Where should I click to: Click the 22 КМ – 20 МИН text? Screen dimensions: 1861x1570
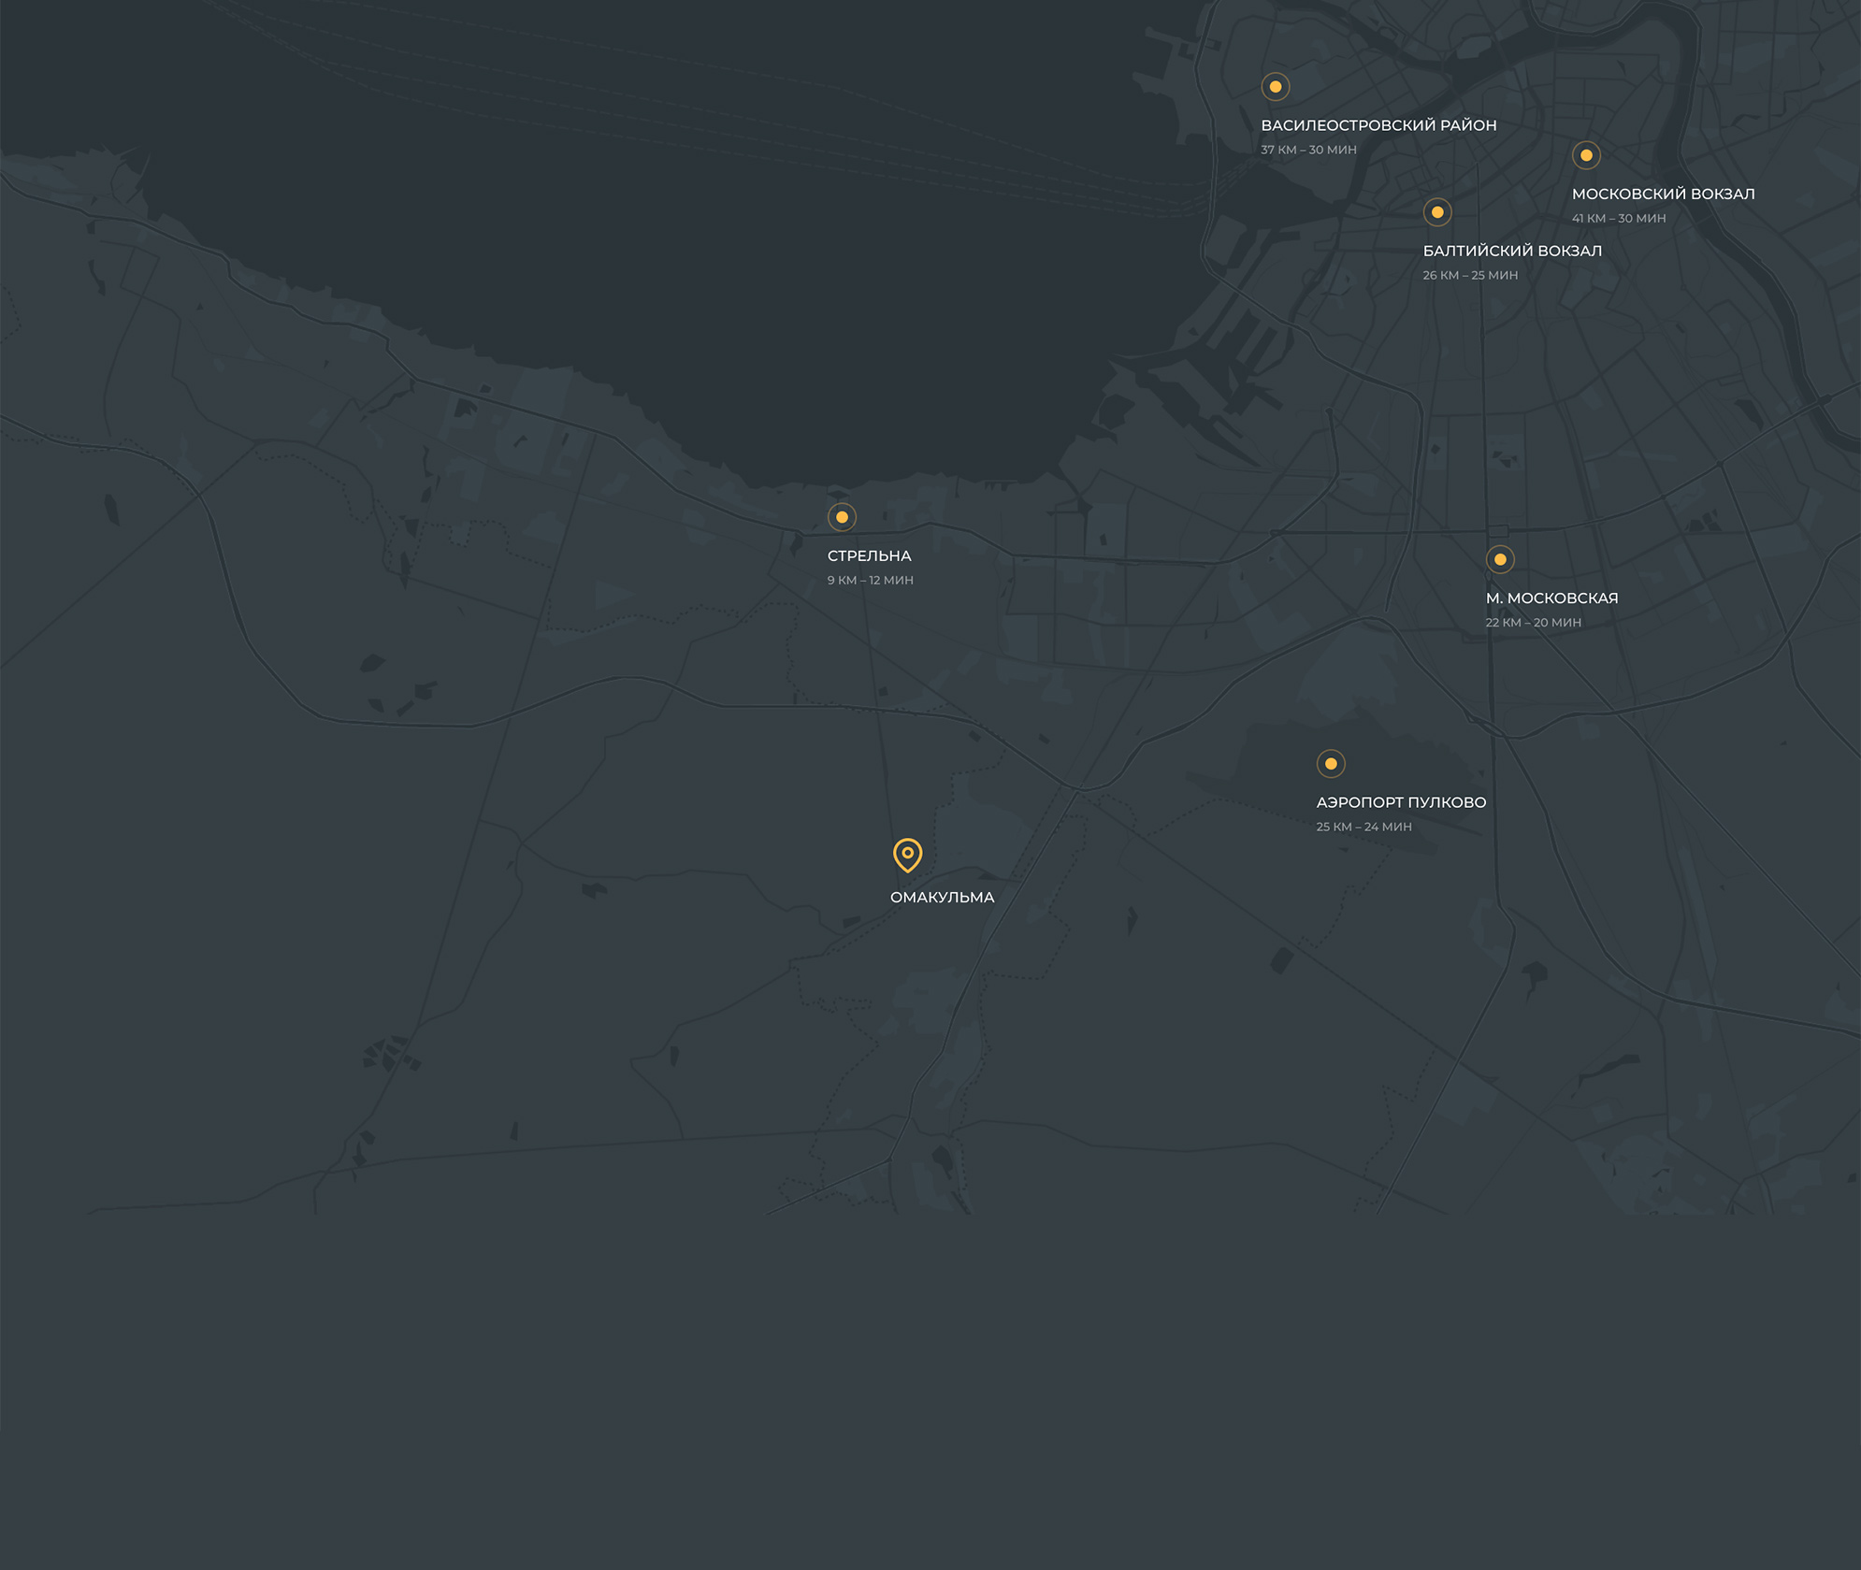(1533, 622)
